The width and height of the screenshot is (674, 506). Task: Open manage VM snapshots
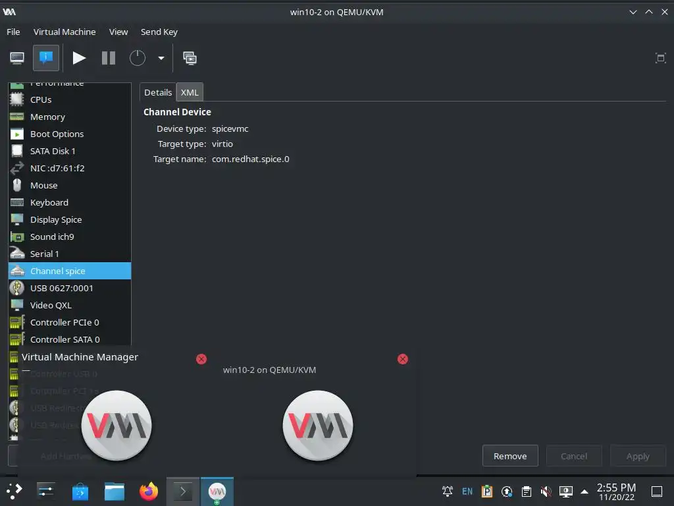click(x=190, y=58)
